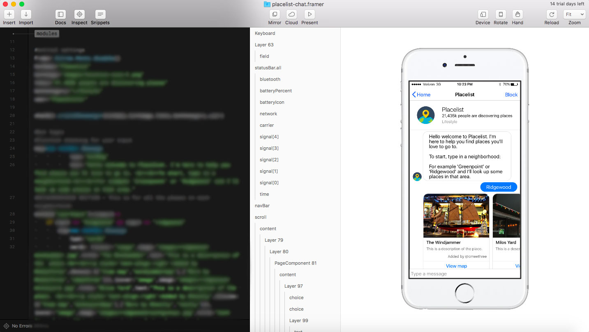Select the first choice layer under Layer 97
The height and width of the screenshot is (332, 589).
[296, 298]
